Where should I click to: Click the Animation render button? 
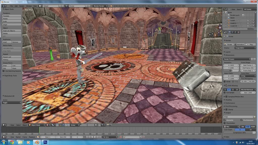coord(239,45)
